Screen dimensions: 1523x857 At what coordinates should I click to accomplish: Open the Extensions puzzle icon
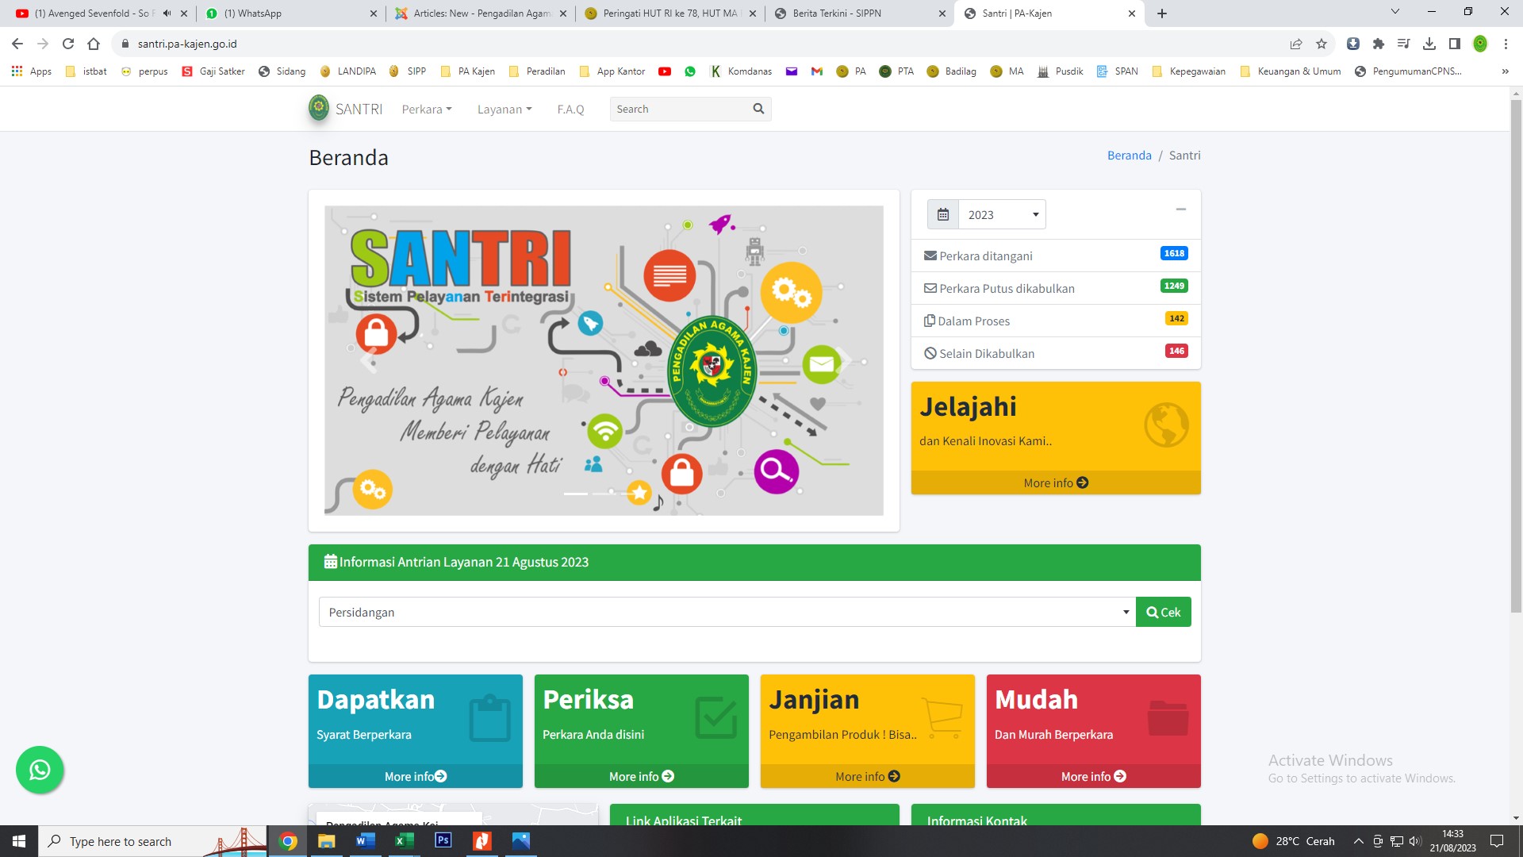[1379, 44]
